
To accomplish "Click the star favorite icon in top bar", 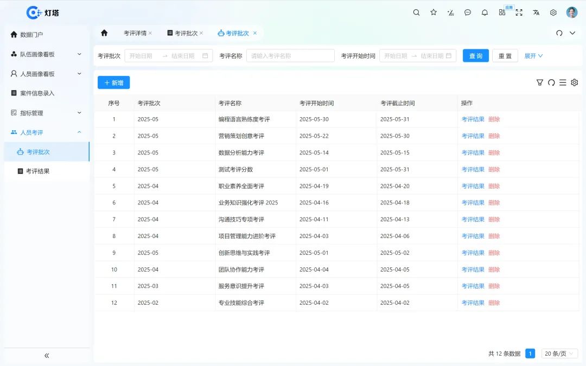I will click(433, 12).
